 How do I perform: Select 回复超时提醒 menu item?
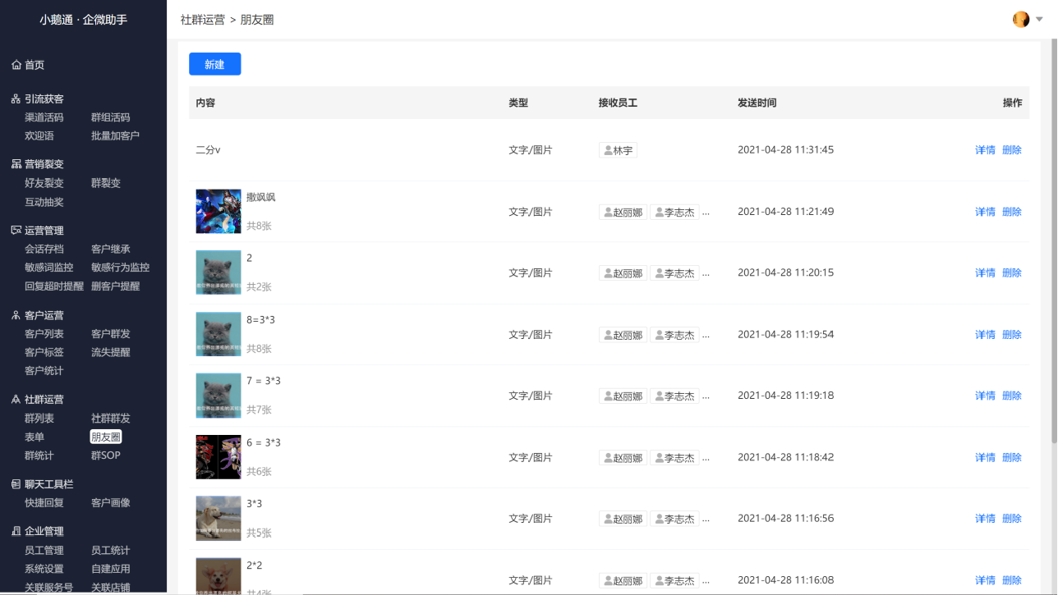(x=54, y=286)
